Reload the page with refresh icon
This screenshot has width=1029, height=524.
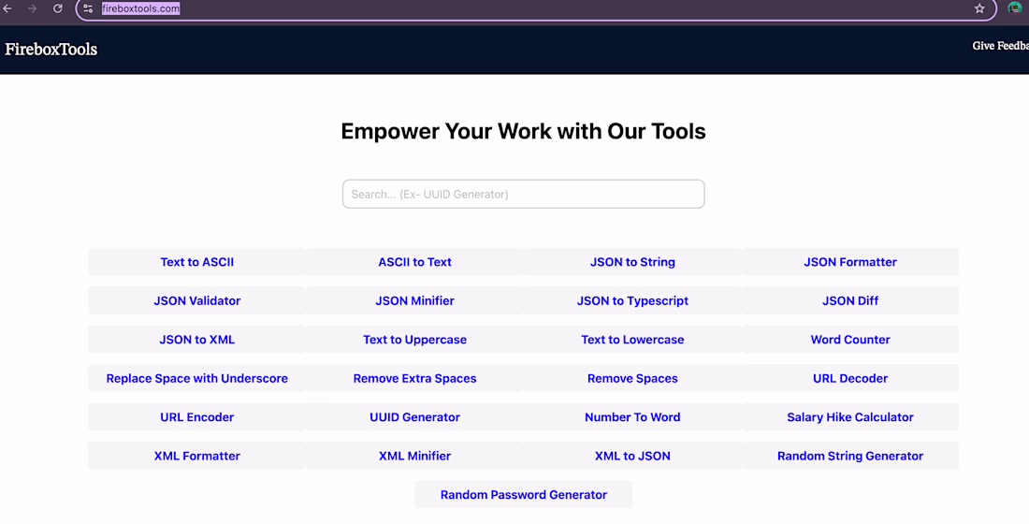coord(58,8)
